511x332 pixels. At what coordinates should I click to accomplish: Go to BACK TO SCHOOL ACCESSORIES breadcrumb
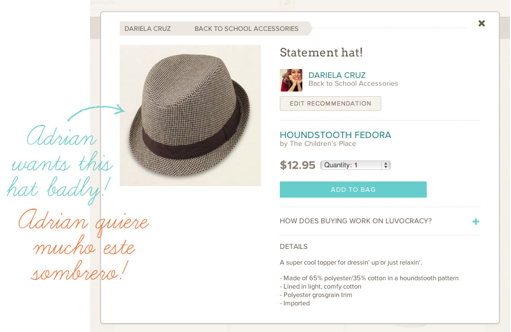[246, 29]
